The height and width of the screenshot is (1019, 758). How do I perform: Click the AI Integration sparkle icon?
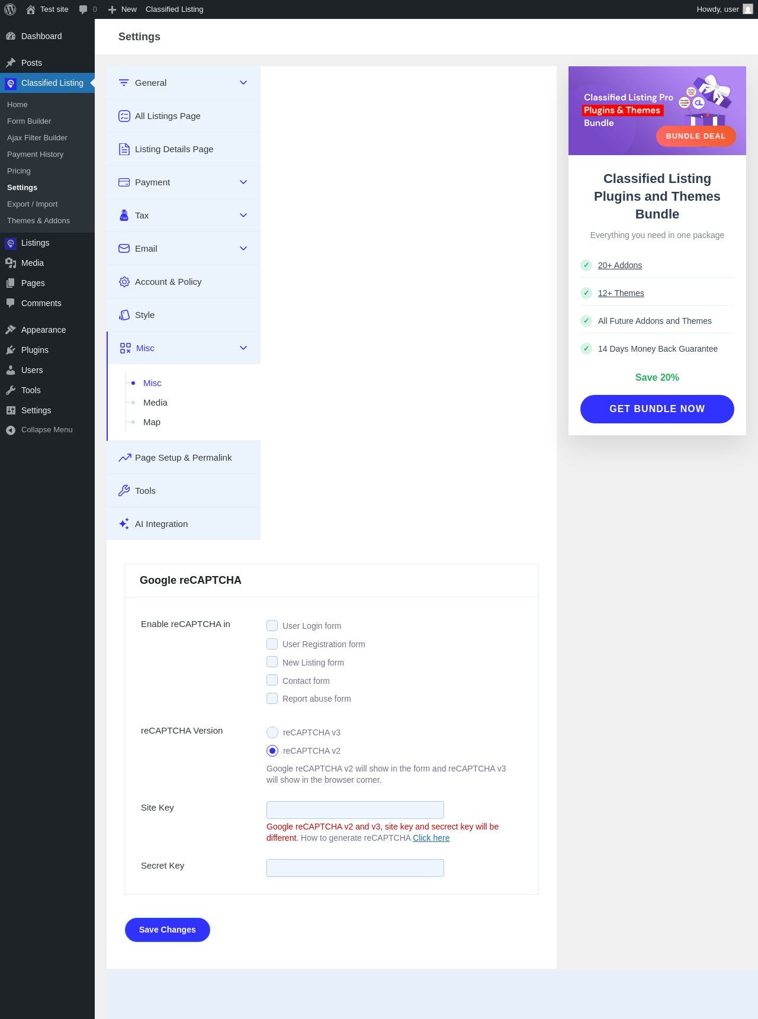click(124, 524)
